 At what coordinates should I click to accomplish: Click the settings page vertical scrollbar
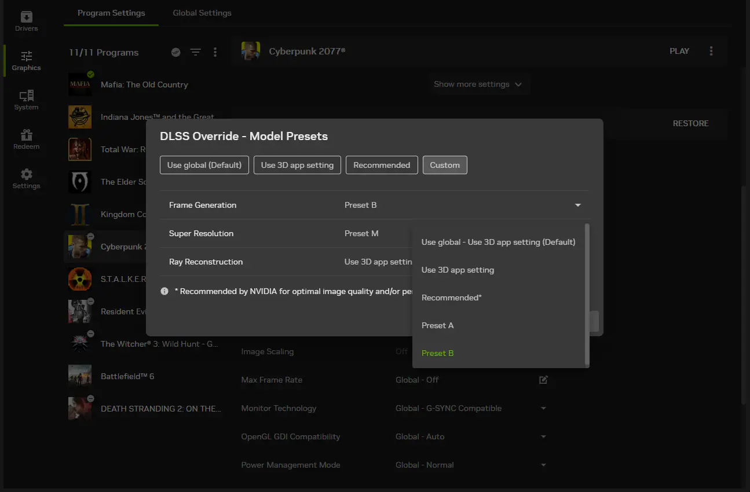tap(743, 295)
